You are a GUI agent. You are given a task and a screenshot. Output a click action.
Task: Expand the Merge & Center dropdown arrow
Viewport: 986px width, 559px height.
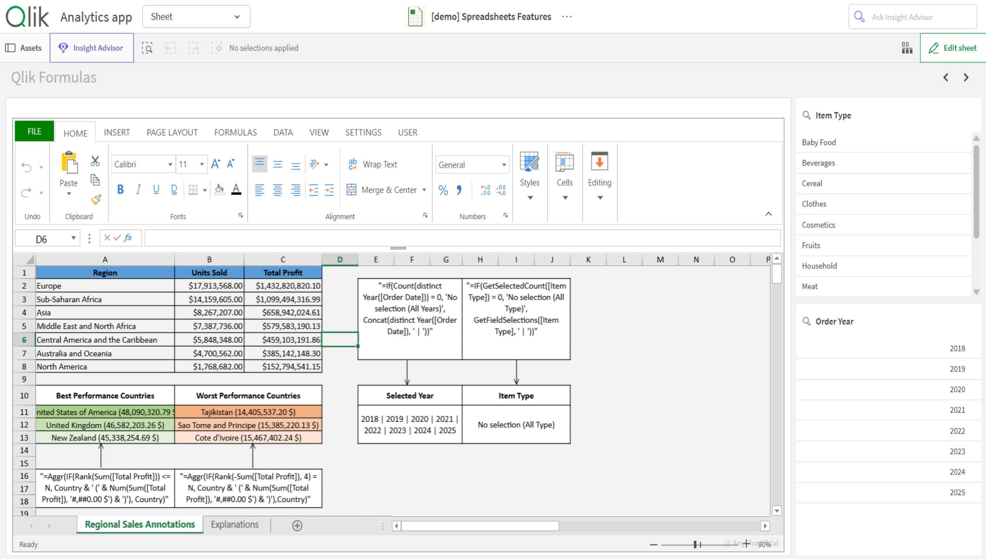pos(424,190)
